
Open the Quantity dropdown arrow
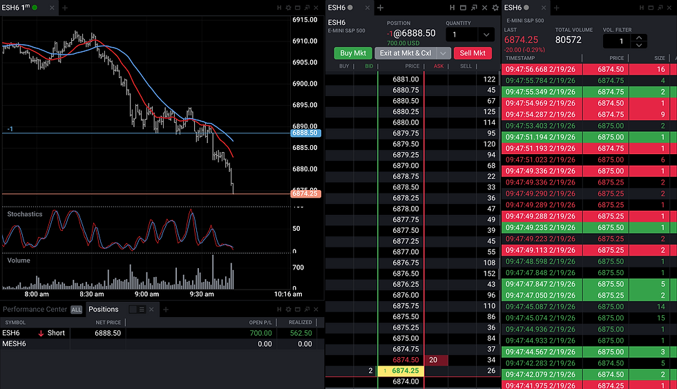click(x=486, y=35)
